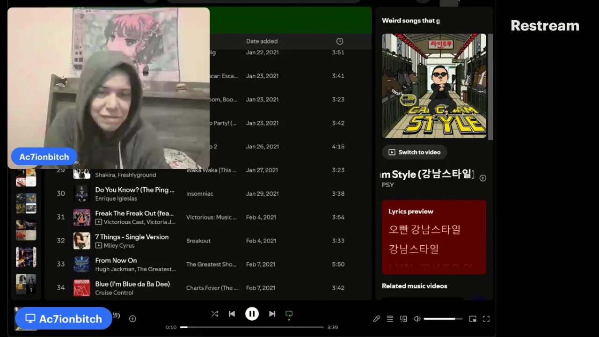Open the Cruise Control artist link
599x337 pixels.
pos(114,293)
